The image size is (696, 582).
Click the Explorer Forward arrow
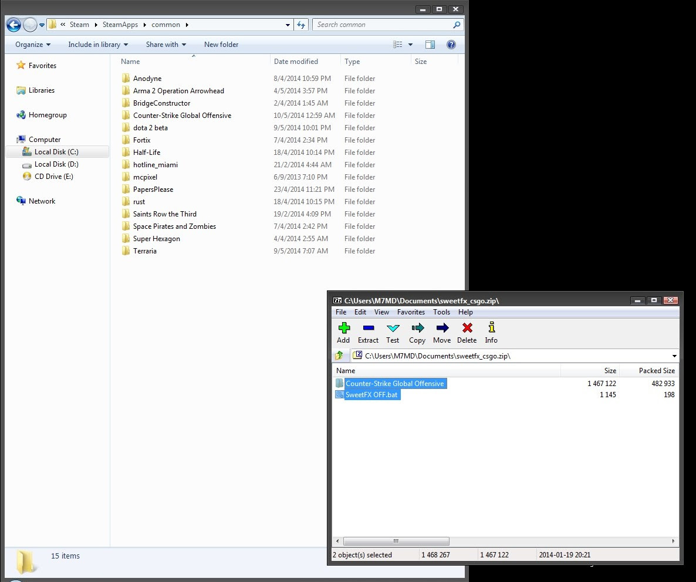(x=30, y=25)
